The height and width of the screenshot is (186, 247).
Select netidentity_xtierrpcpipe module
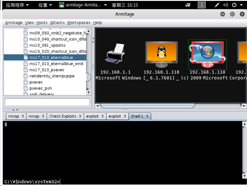pos(52,76)
